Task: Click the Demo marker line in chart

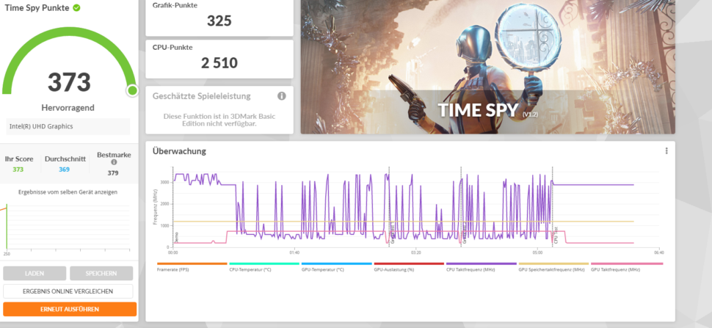Action: (x=173, y=208)
